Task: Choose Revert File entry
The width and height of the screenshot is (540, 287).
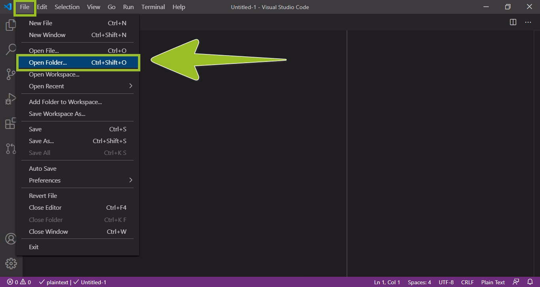Action: (77, 196)
